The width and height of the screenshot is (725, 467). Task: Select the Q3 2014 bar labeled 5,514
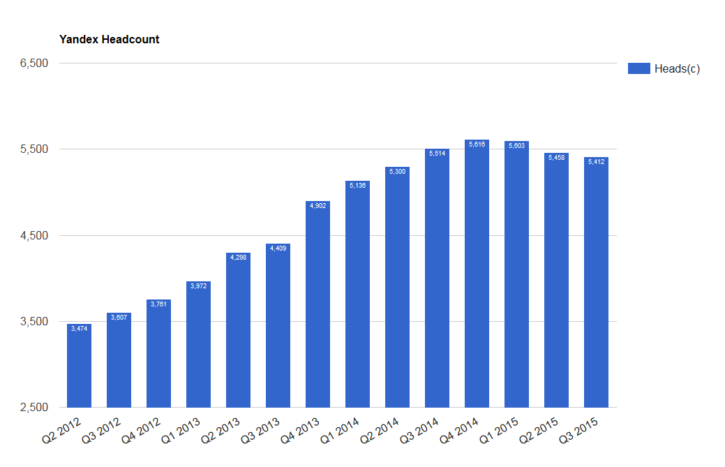[437, 278]
